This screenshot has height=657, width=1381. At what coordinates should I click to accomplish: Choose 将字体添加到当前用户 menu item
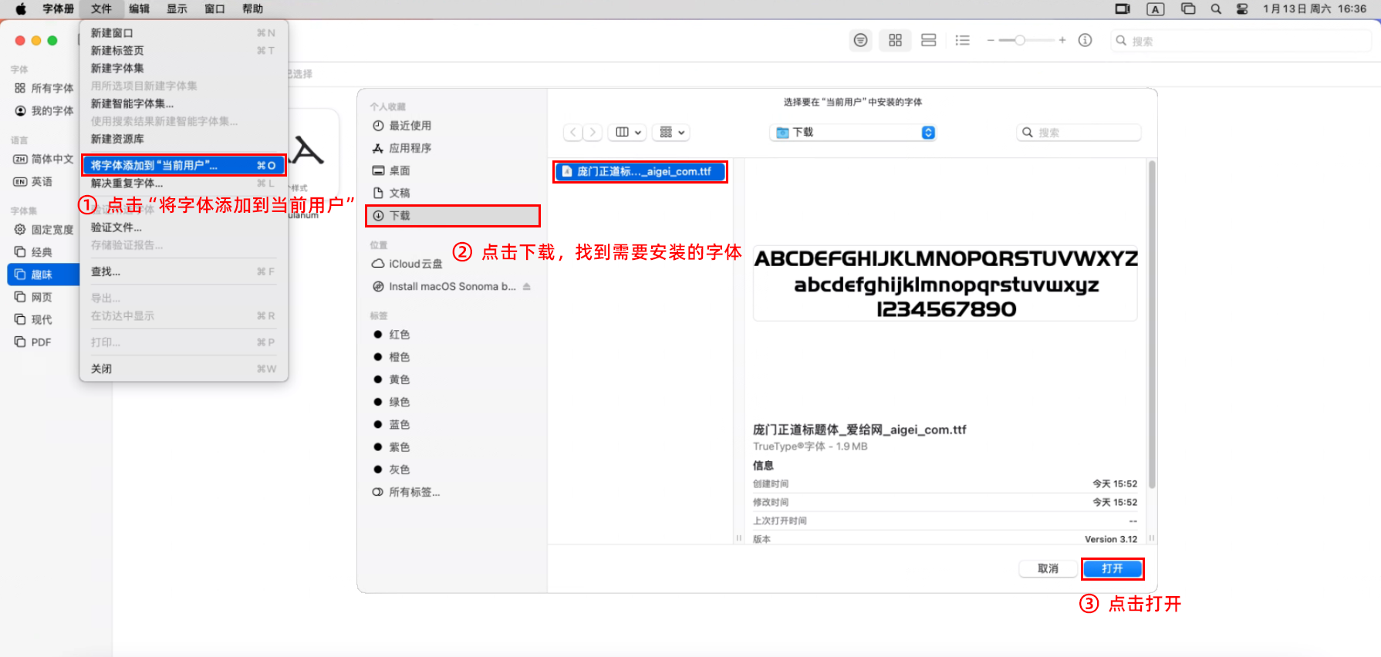coord(184,165)
